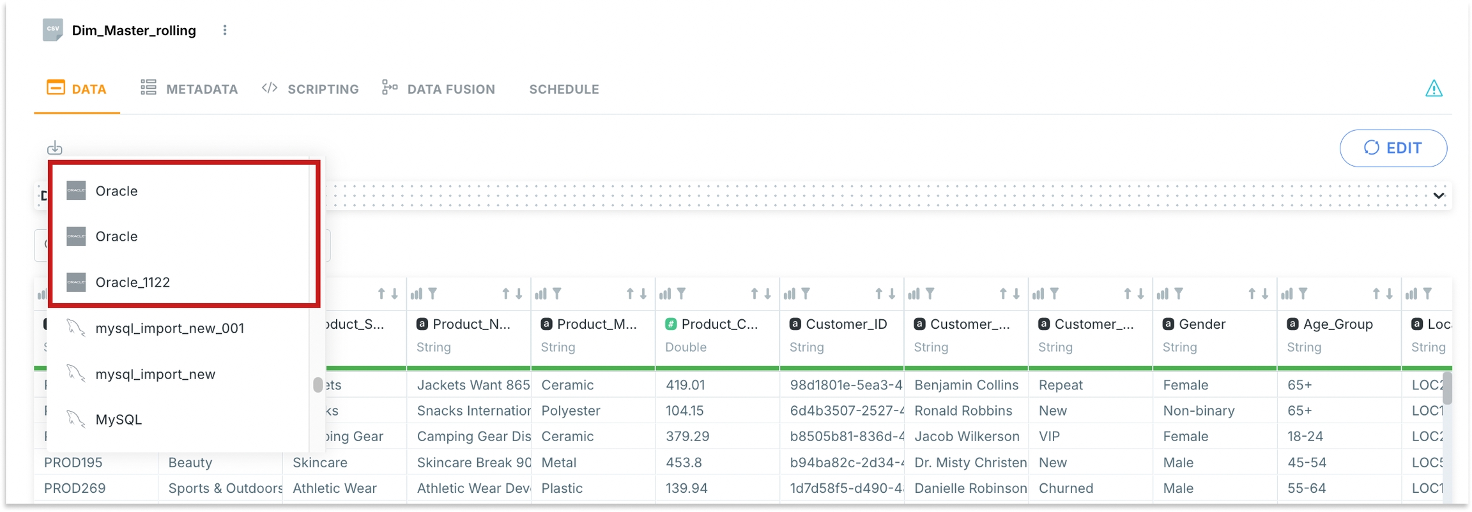Switch to the METADATA tab
The height and width of the screenshot is (512, 1472).
[190, 89]
